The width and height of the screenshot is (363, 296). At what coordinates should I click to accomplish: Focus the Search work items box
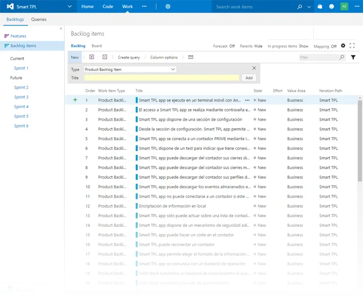click(254, 7)
